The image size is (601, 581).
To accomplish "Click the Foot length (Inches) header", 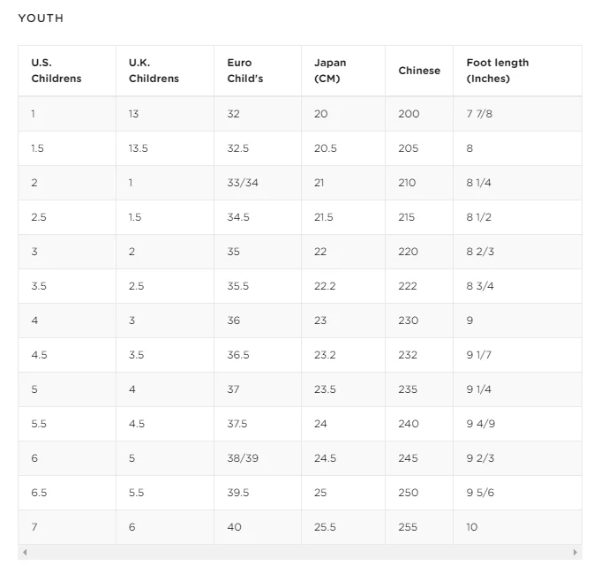I will pyautogui.click(x=498, y=71).
